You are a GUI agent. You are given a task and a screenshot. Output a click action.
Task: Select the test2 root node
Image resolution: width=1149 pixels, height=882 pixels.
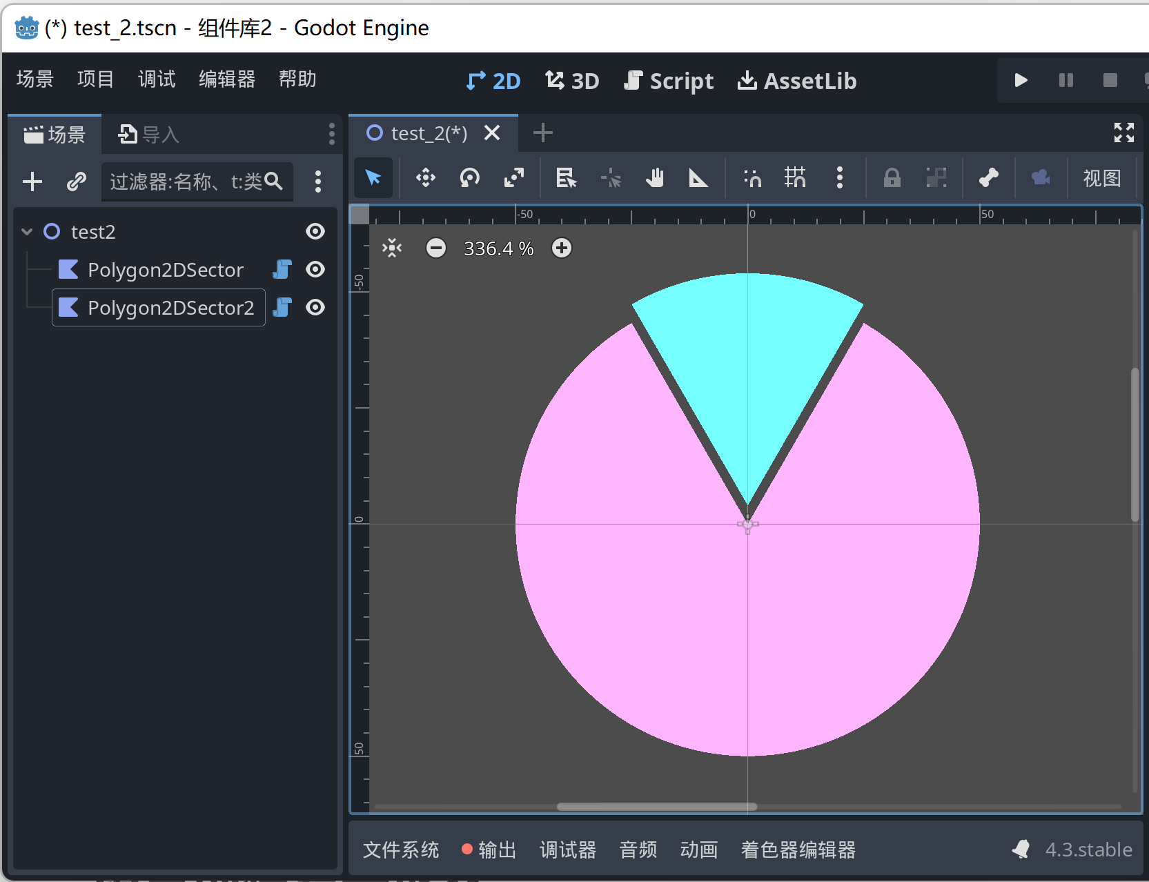93,232
